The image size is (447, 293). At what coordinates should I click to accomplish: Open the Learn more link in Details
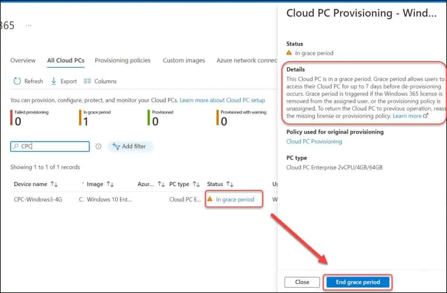point(407,116)
